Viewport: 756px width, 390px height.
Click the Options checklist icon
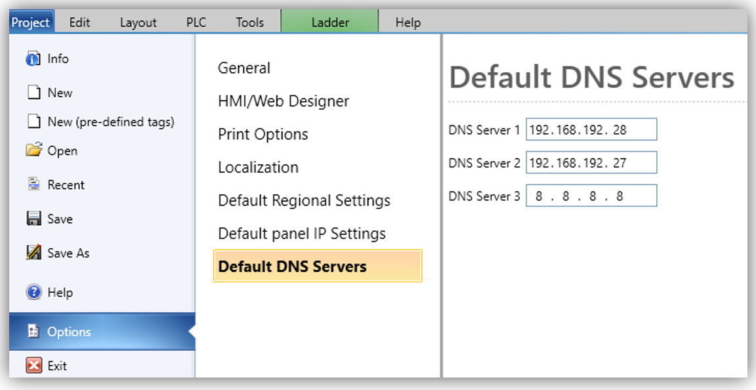[33, 332]
